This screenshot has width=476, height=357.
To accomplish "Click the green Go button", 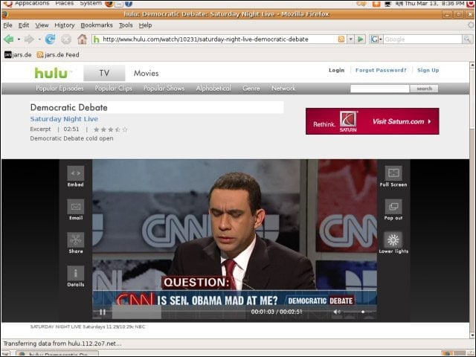I will point(360,39).
